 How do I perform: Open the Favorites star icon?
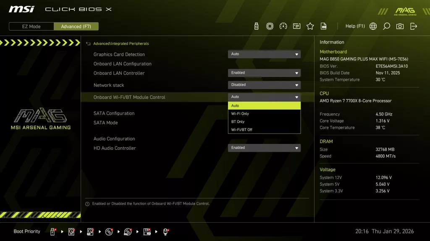[x=310, y=26]
